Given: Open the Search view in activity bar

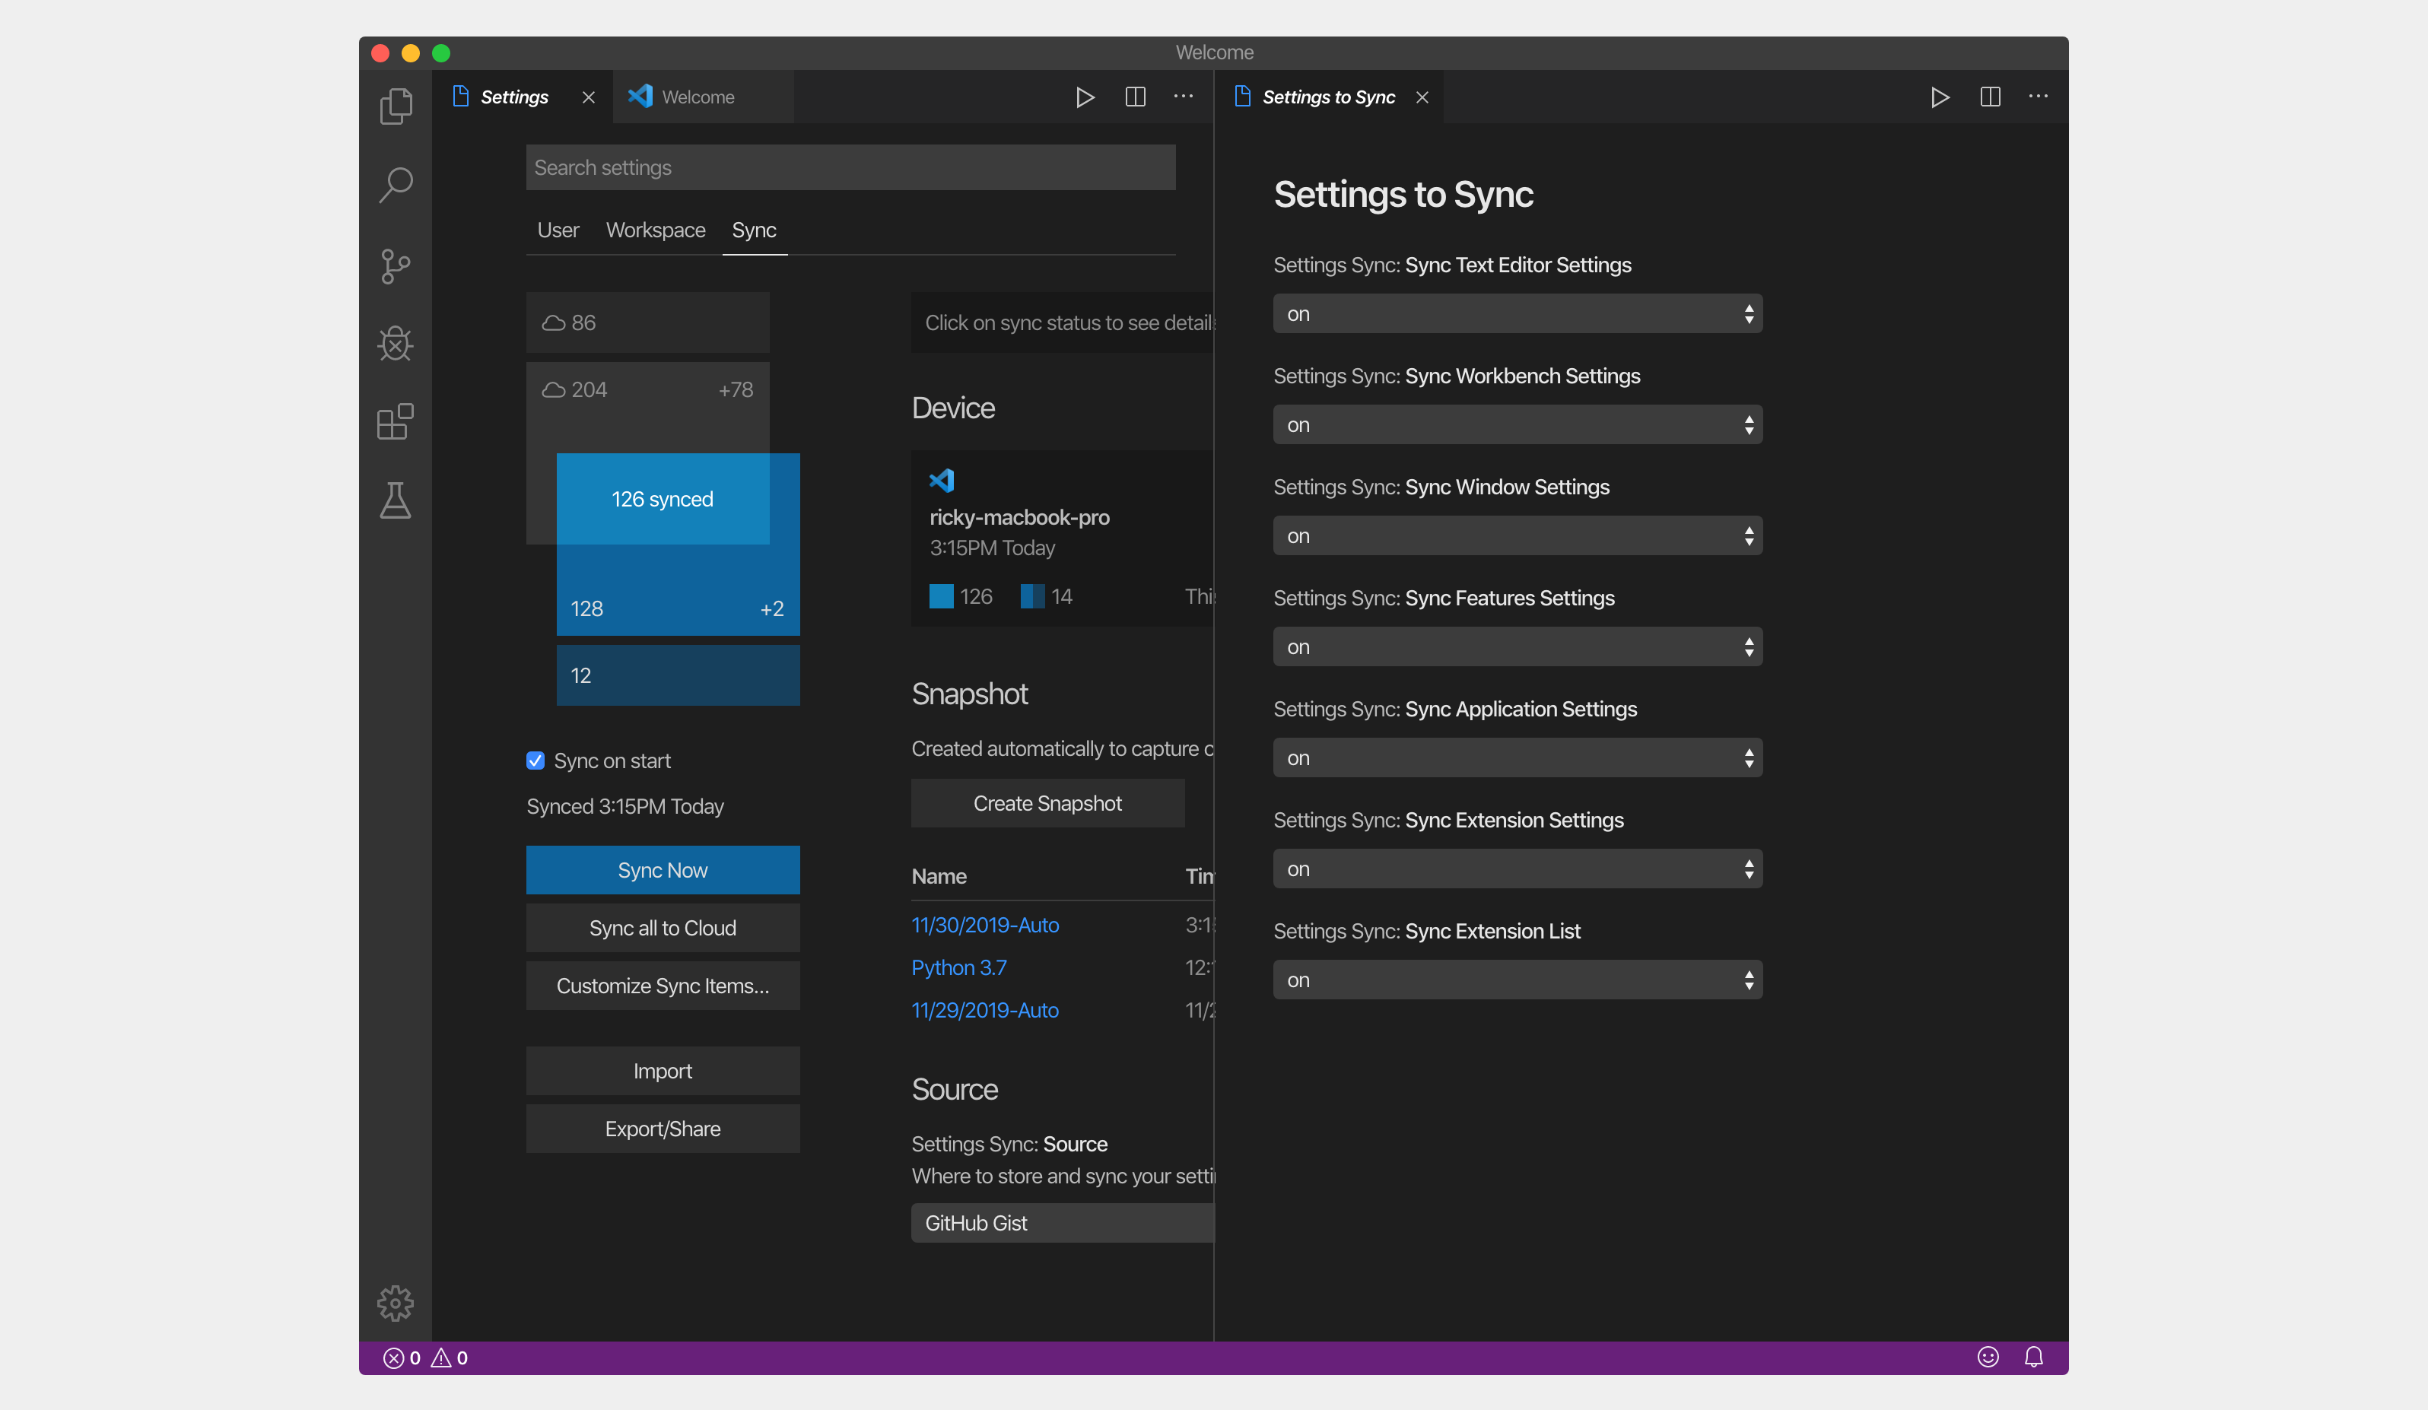Looking at the screenshot, I should 395,185.
